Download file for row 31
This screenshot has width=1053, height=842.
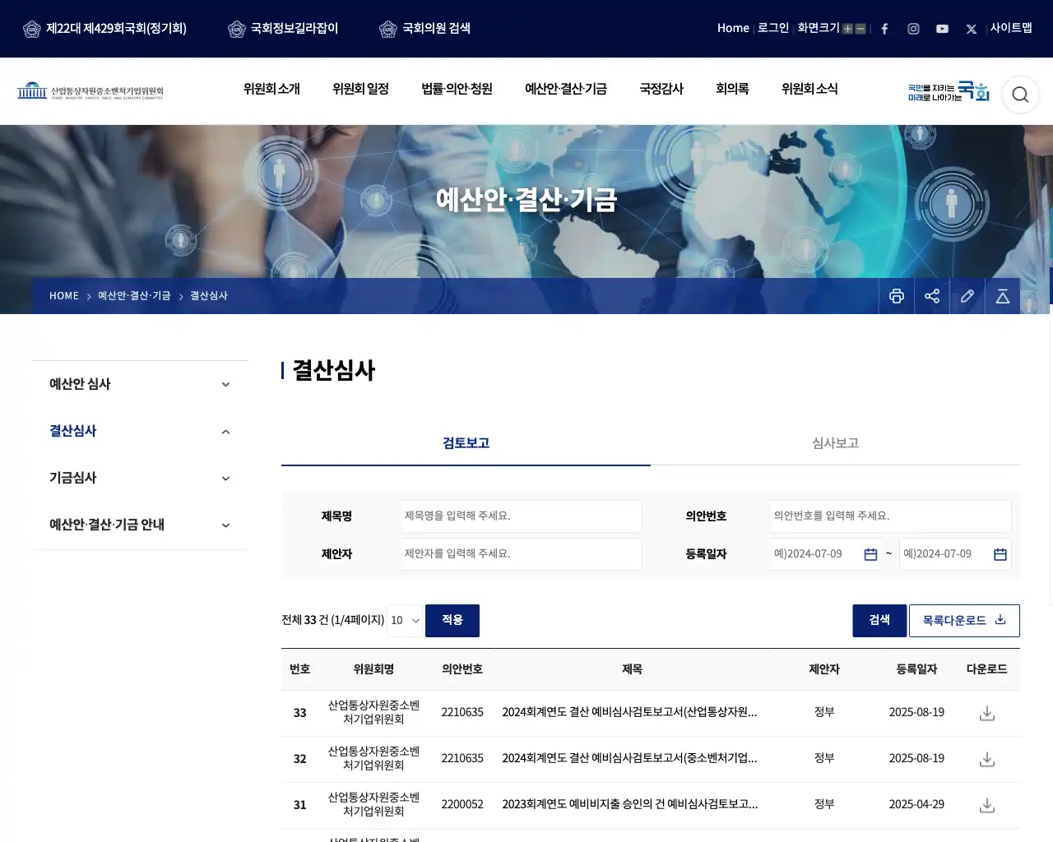(987, 805)
